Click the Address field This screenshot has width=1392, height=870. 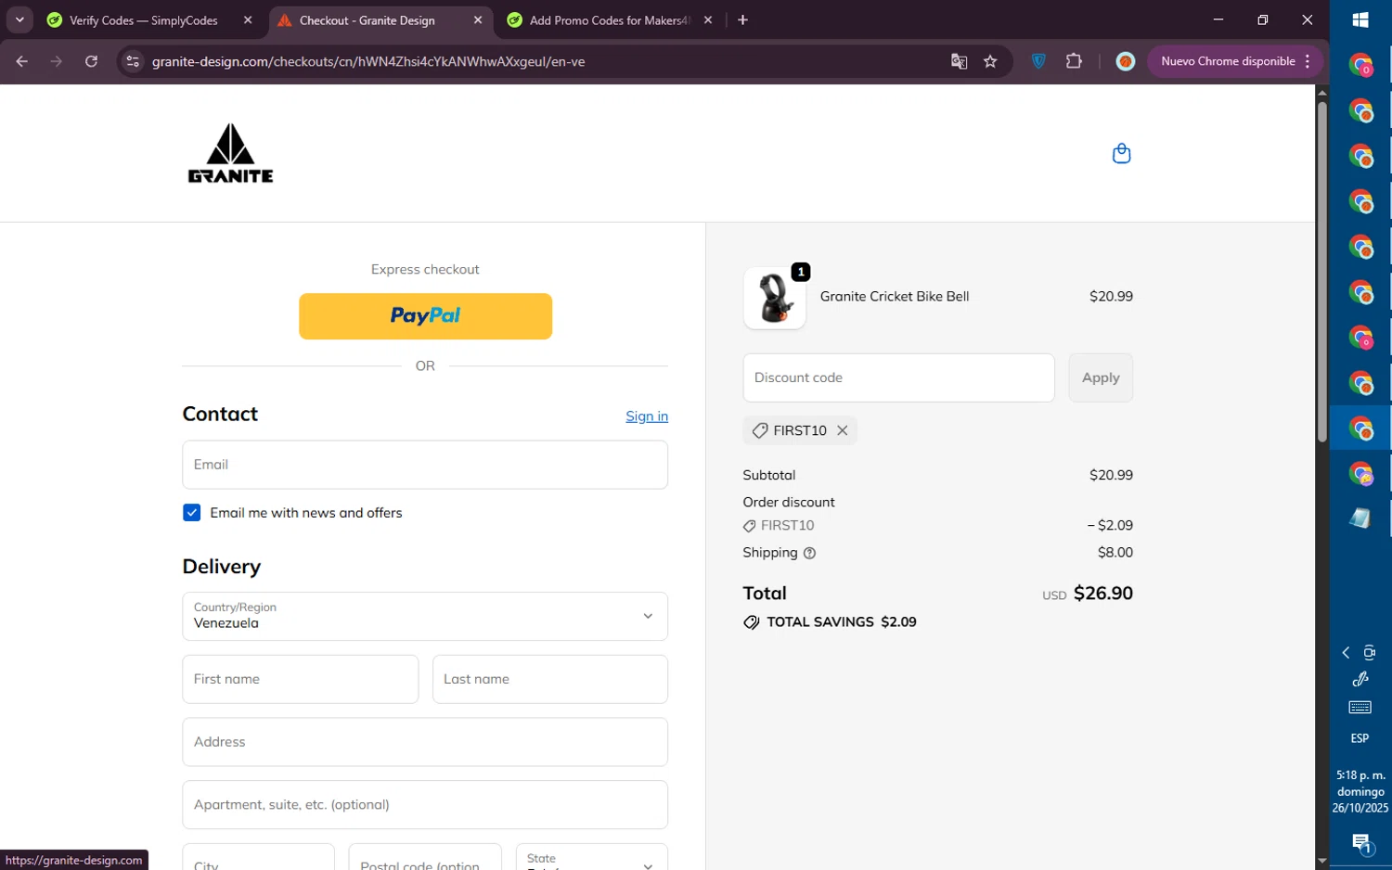[425, 742]
